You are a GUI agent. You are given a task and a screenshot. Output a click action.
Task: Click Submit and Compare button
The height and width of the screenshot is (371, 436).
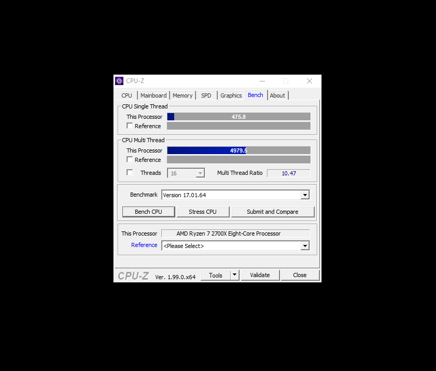273,212
